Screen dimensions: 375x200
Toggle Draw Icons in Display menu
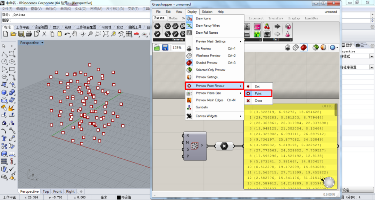point(203,18)
